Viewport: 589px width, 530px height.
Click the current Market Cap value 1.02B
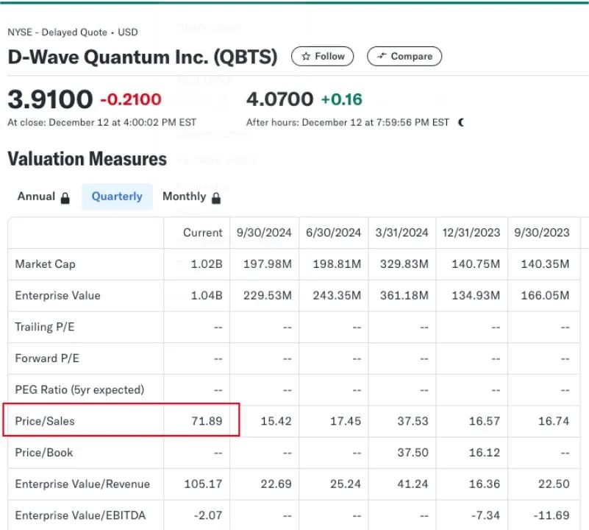(207, 264)
